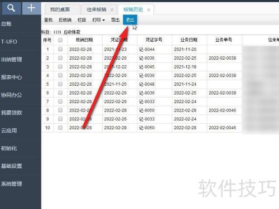Open the 栏目 column settings
This screenshot has width=279, height=209.
click(81, 20)
